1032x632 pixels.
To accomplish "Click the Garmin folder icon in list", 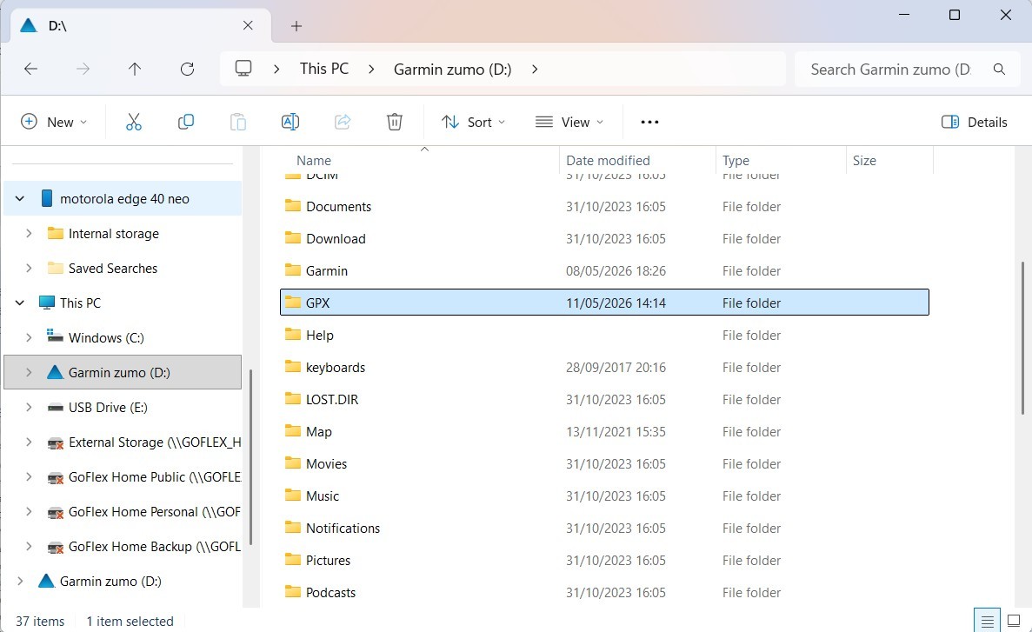I will coord(293,269).
